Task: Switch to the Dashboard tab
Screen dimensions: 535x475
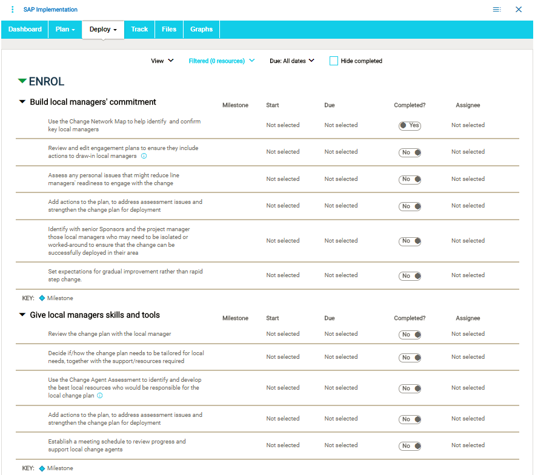Action: coord(25,29)
